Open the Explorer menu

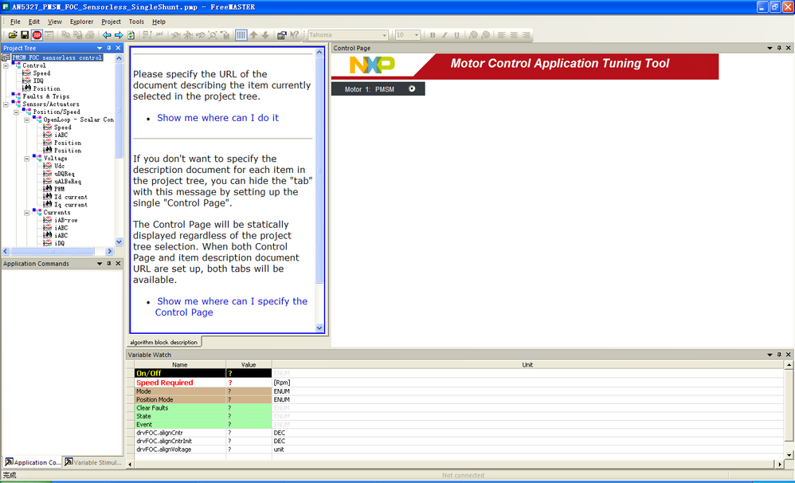[81, 22]
